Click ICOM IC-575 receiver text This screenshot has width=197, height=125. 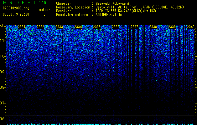coord(126,11)
